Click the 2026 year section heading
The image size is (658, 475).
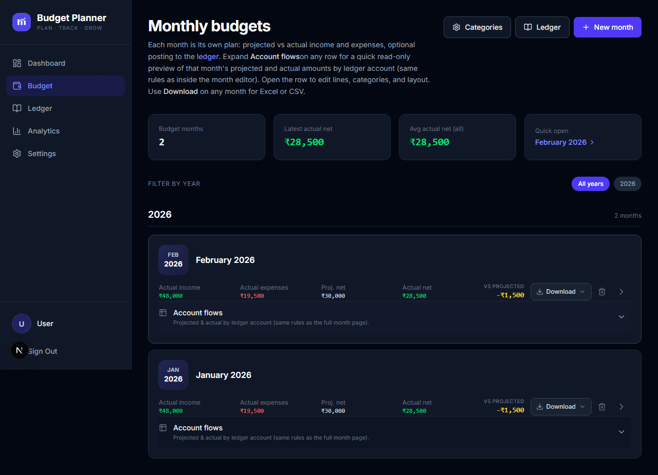pyautogui.click(x=160, y=214)
